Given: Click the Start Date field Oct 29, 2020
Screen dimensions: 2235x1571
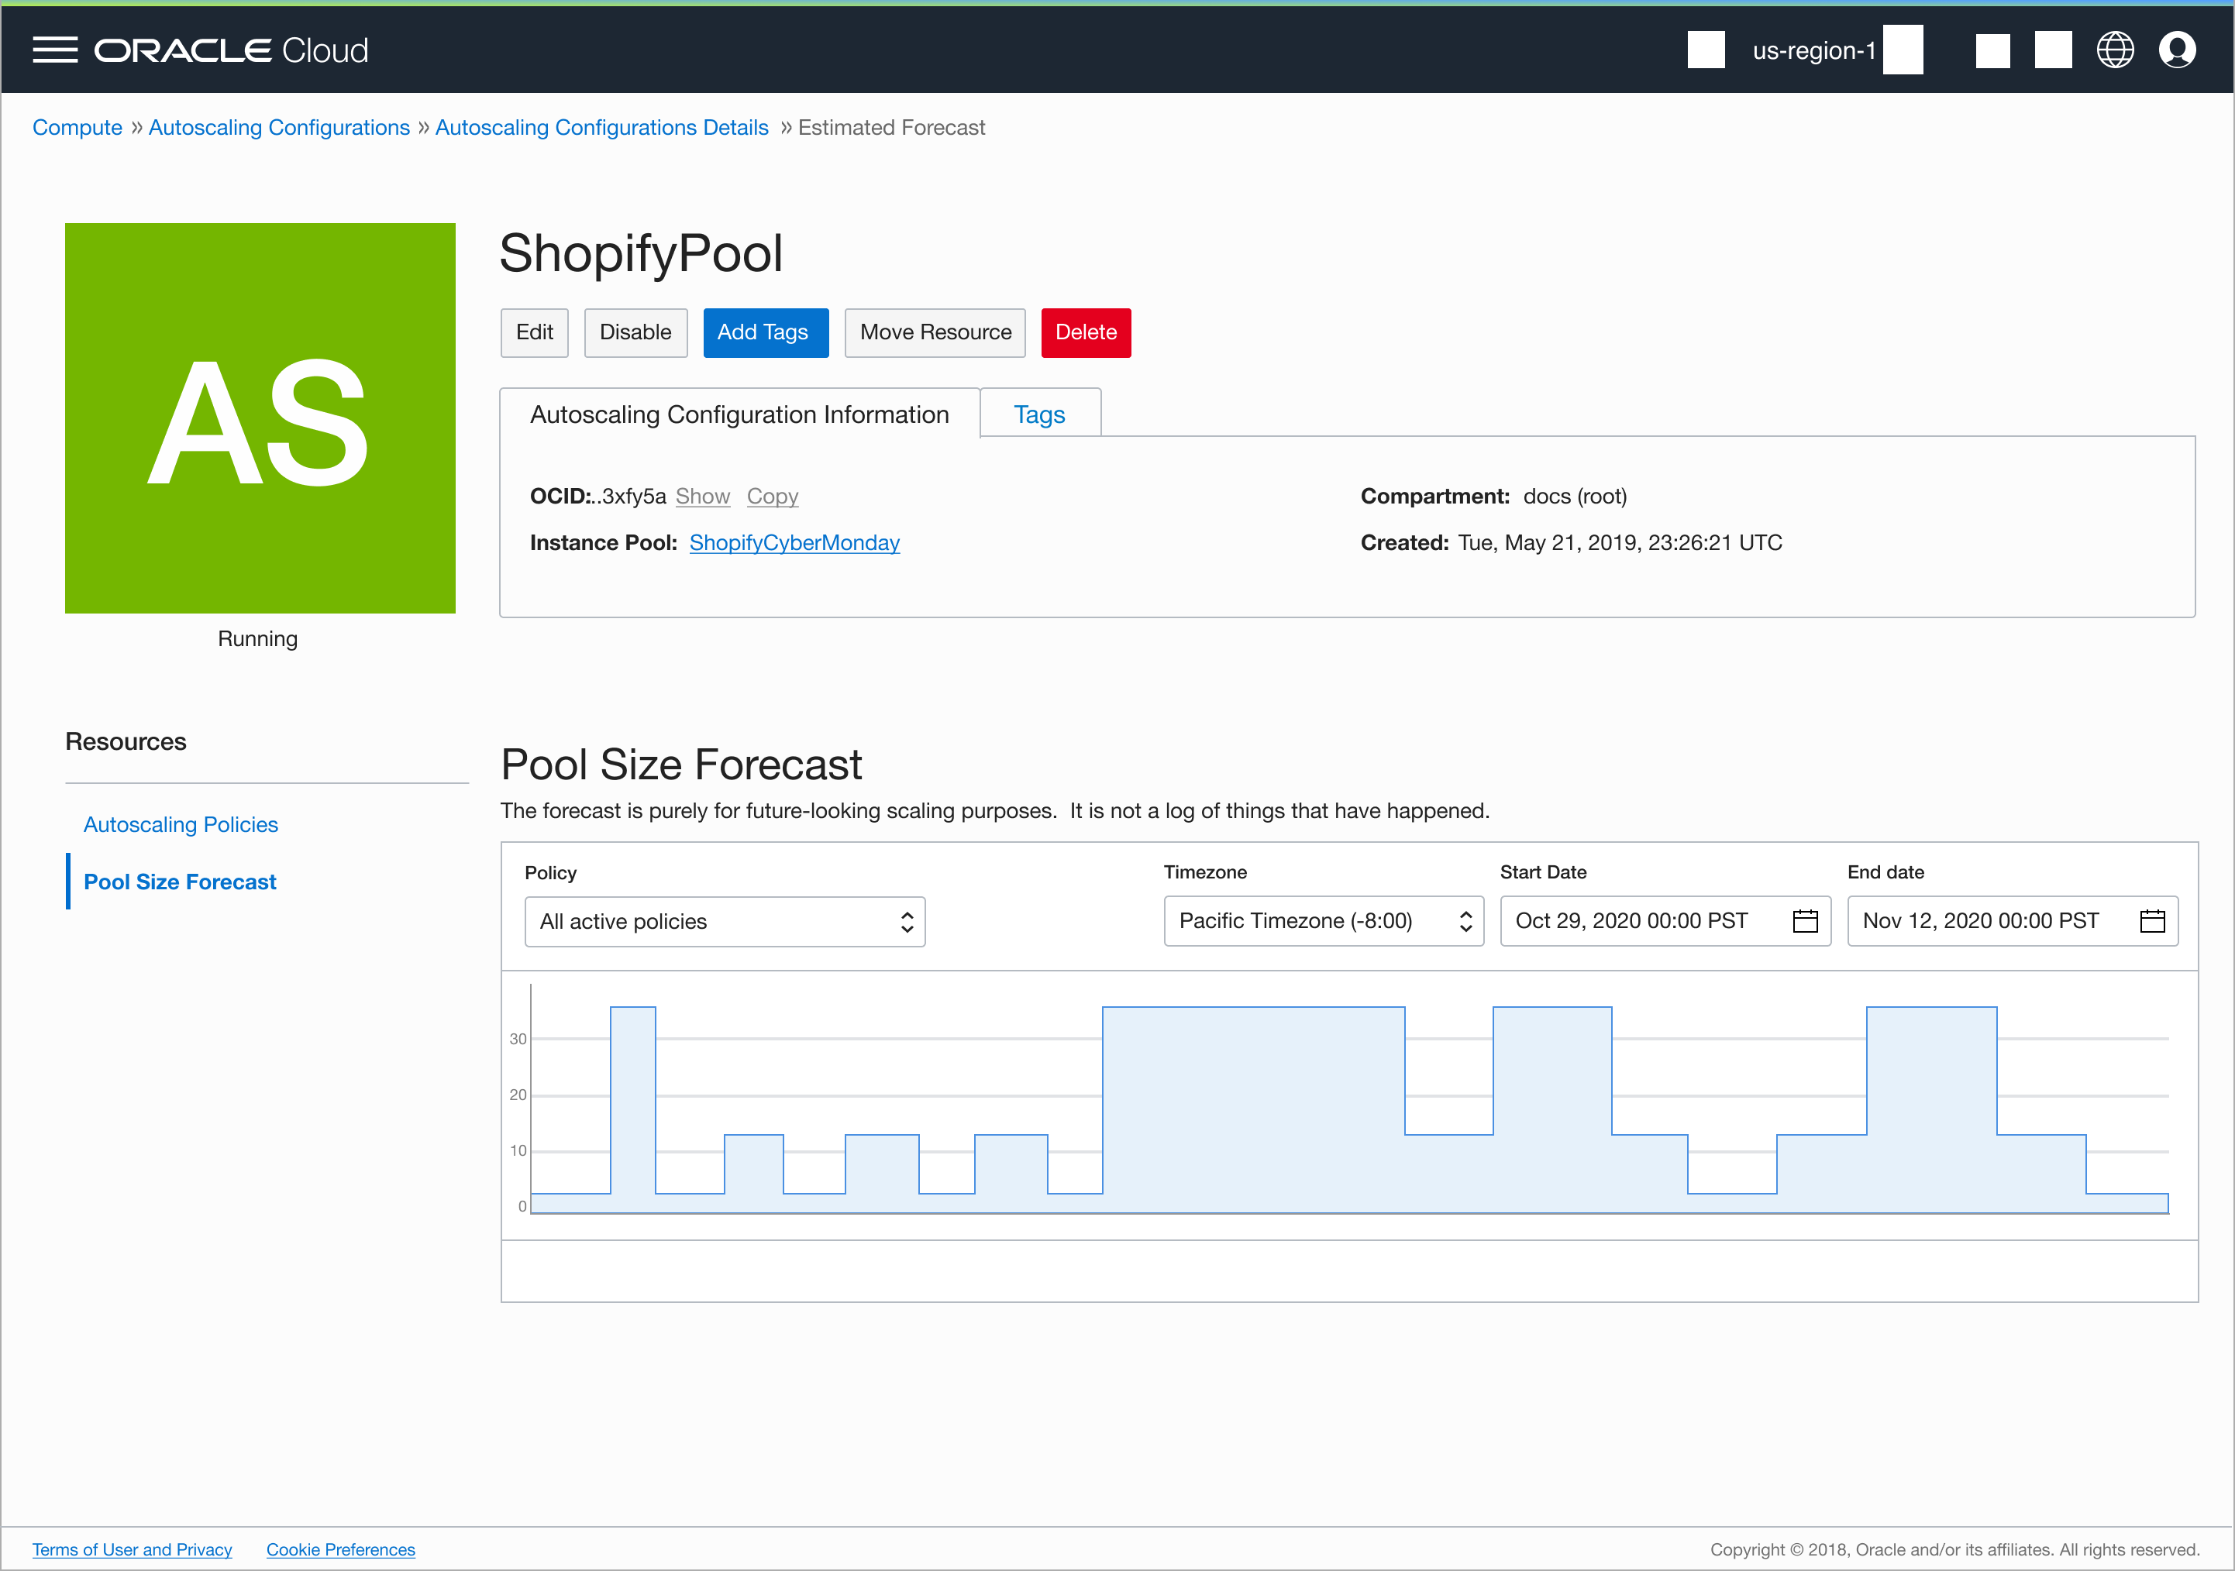Looking at the screenshot, I should (x=1665, y=920).
